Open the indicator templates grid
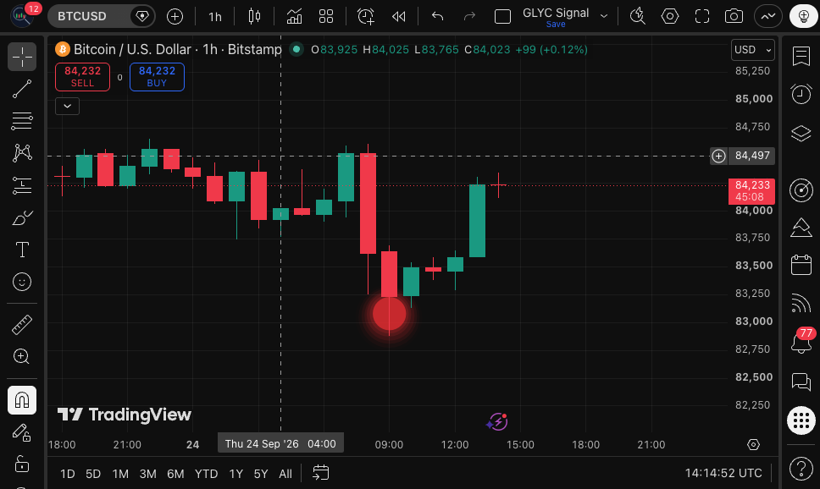The image size is (820, 489). coord(326,17)
